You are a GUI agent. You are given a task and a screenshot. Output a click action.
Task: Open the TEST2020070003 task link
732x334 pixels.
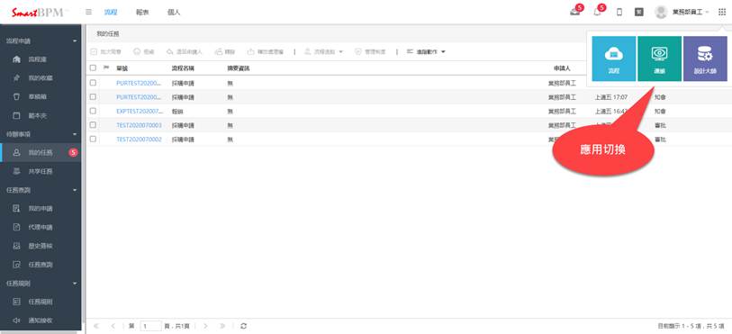click(140, 125)
